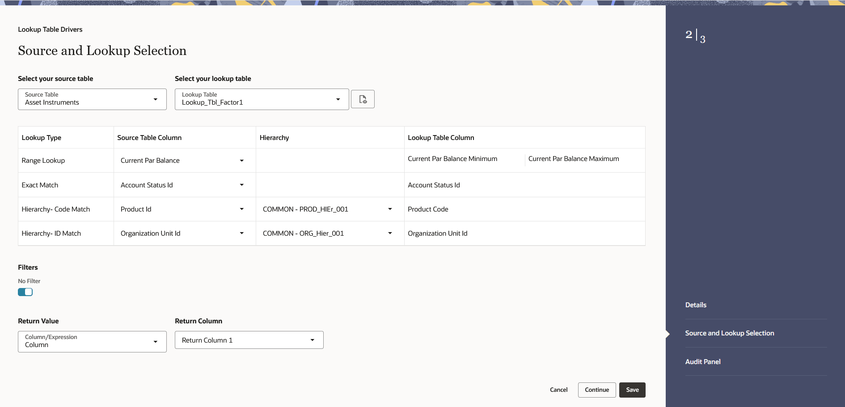Click Current Par Balance Minimum text
This screenshot has width=845, height=407.
click(x=452, y=159)
